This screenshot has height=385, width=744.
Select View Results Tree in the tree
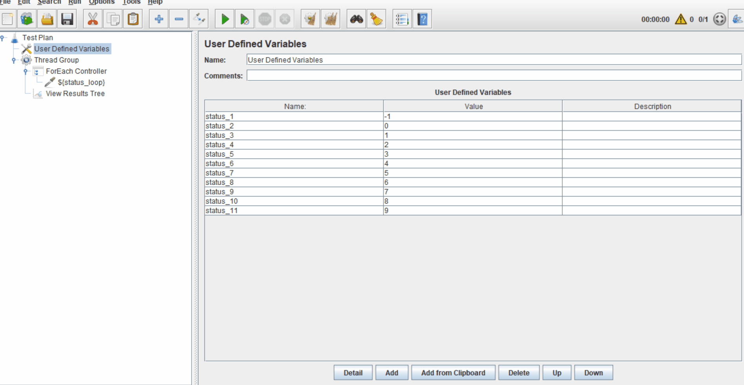[x=75, y=94]
